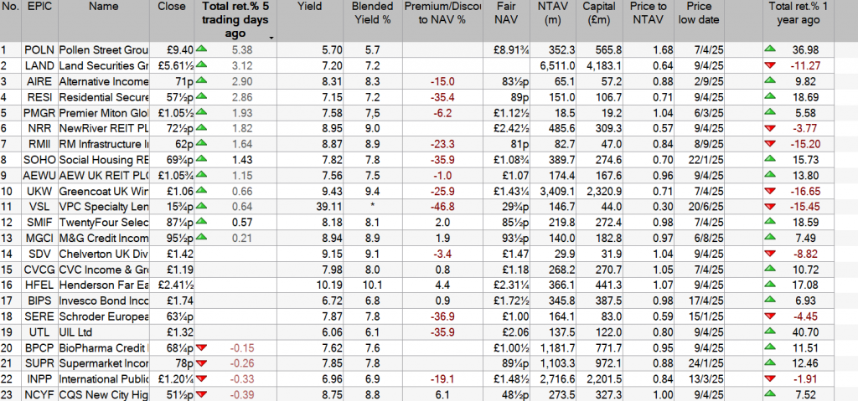Screen dimensions: 858x401
Task: Click the green 1-year arrow beside 7.52
Action: (x=771, y=395)
